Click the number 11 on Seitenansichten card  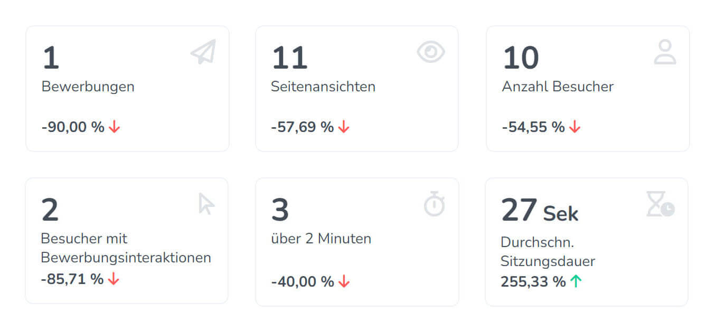tap(289, 58)
